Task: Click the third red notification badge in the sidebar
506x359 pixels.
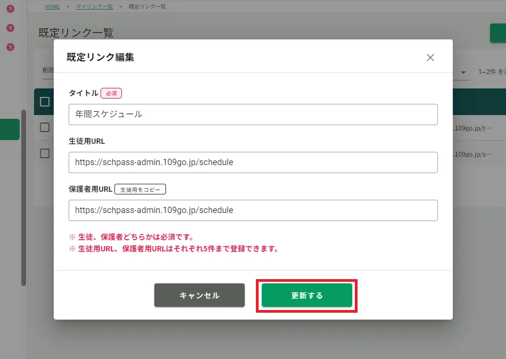Action: pos(10,47)
